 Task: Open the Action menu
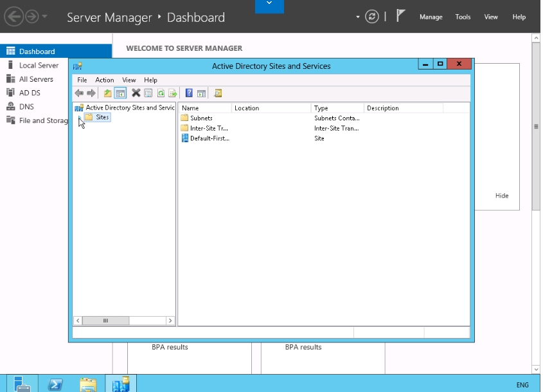click(104, 80)
